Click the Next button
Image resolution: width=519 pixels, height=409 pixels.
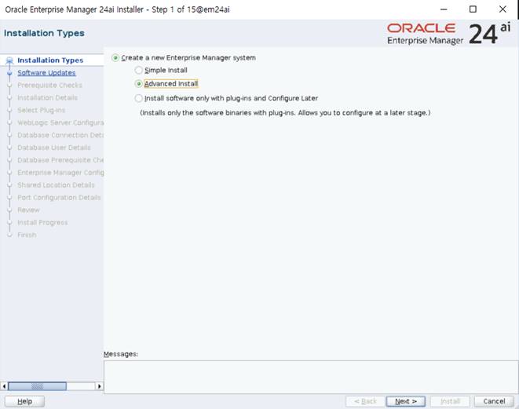click(406, 401)
